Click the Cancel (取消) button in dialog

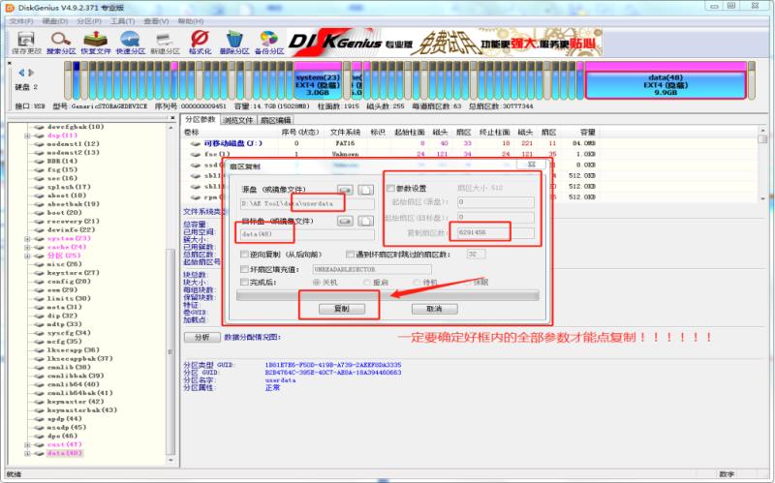pyautogui.click(x=434, y=309)
